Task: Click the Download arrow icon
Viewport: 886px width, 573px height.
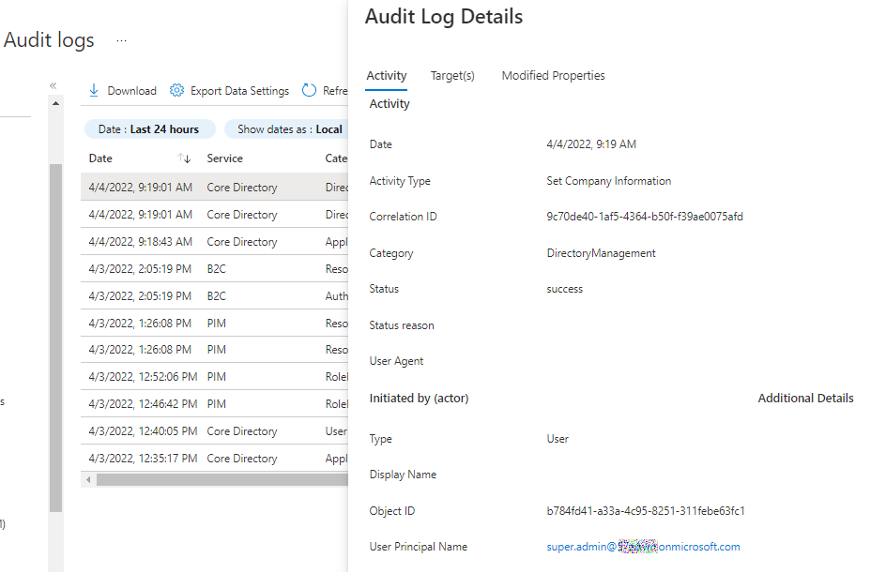Action: point(94,91)
